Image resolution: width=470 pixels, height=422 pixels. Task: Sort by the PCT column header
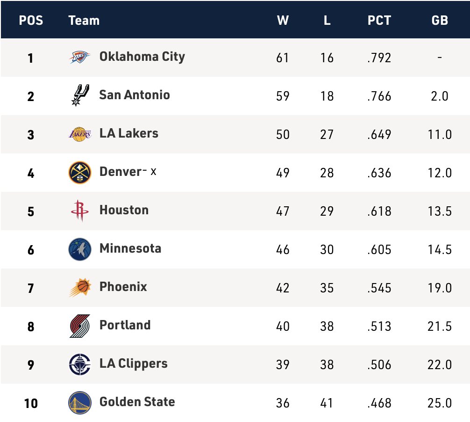pyautogui.click(x=379, y=20)
